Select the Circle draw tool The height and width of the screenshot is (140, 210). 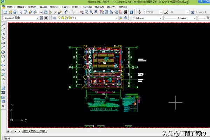click(3, 52)
